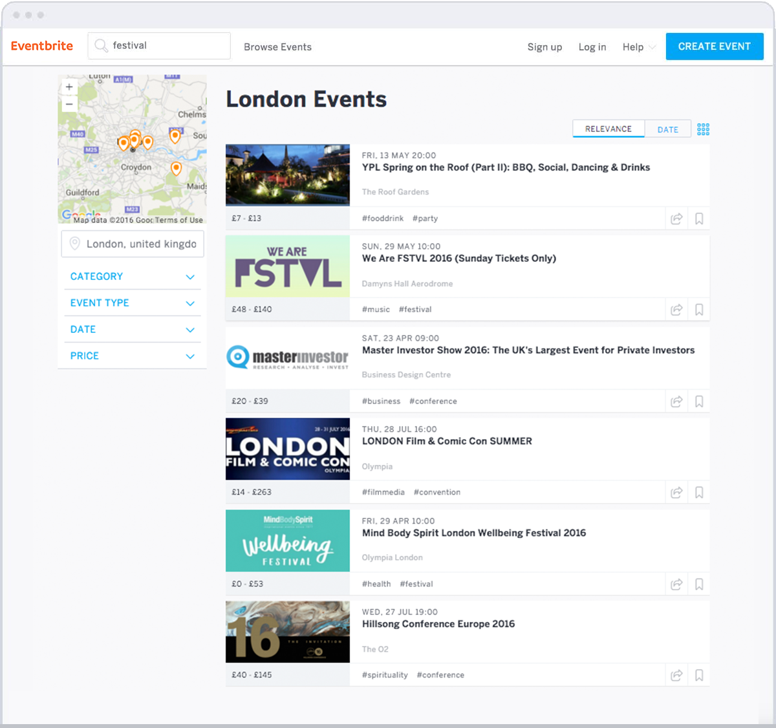Click the #fooddrink tag
This screenshot has width=776, height=728.
[x=383, y=219]
